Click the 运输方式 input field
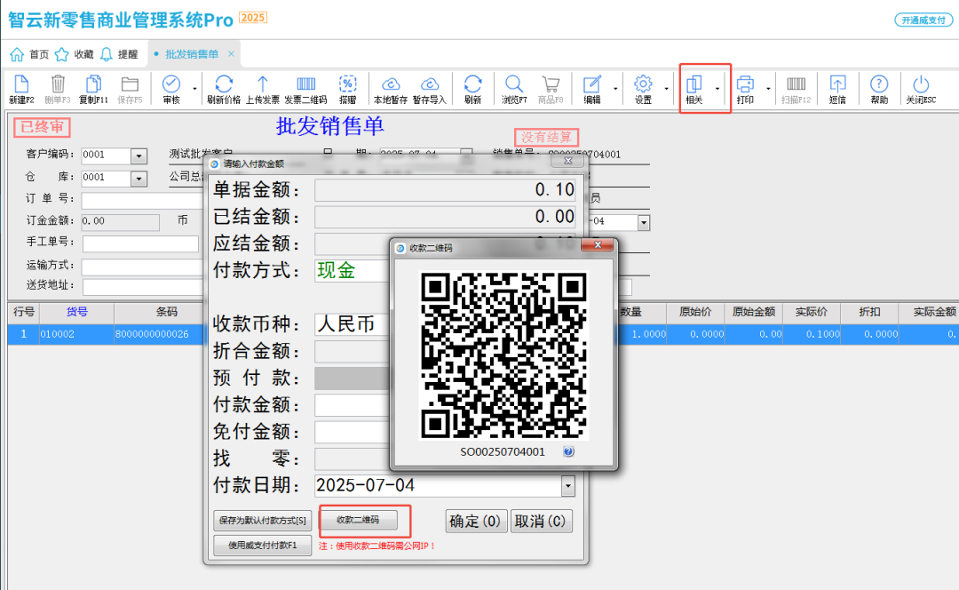 click(x=142, y=267)
